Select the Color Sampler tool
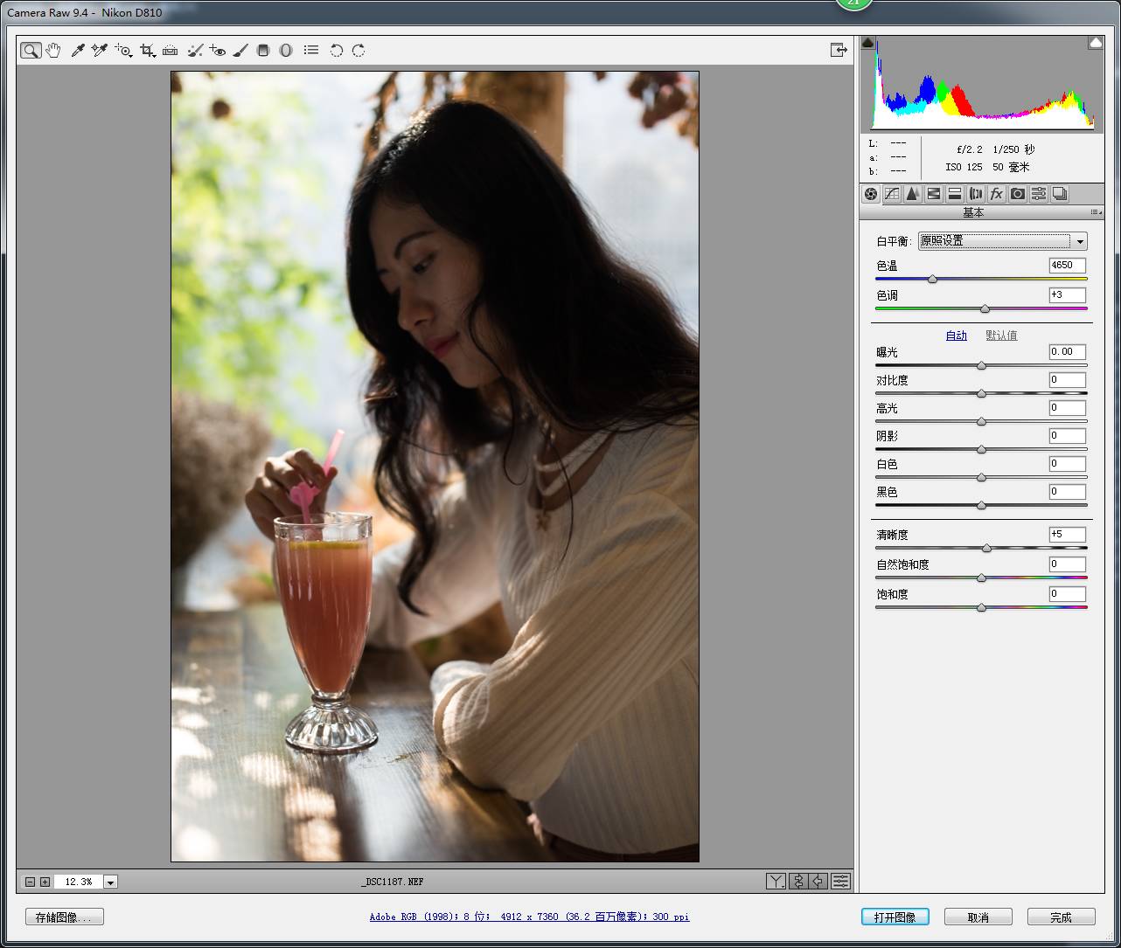Viewport: 1121px width, 948px height. point(100,51)
